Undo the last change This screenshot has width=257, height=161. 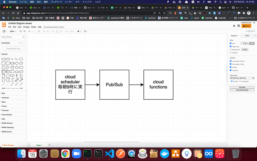(x=29, y=31)
